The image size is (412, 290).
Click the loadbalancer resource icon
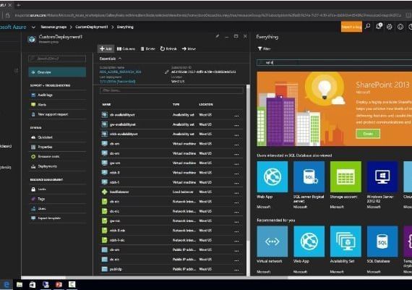tap(105, 192)
